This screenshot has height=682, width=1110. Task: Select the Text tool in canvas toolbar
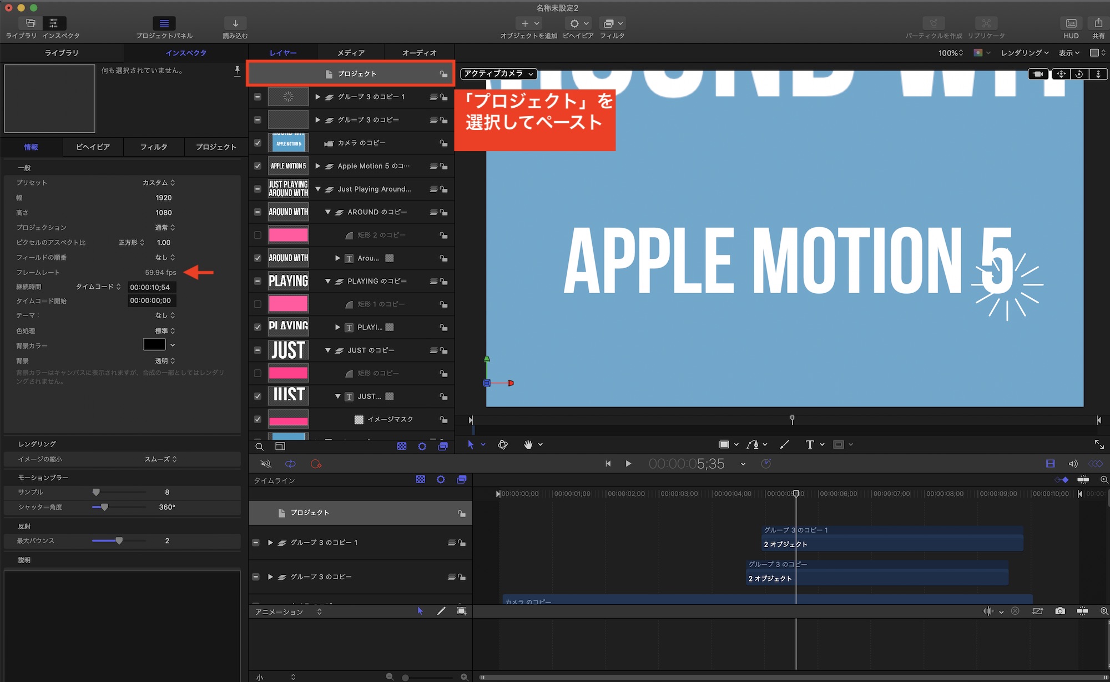[x=810, y=444]
